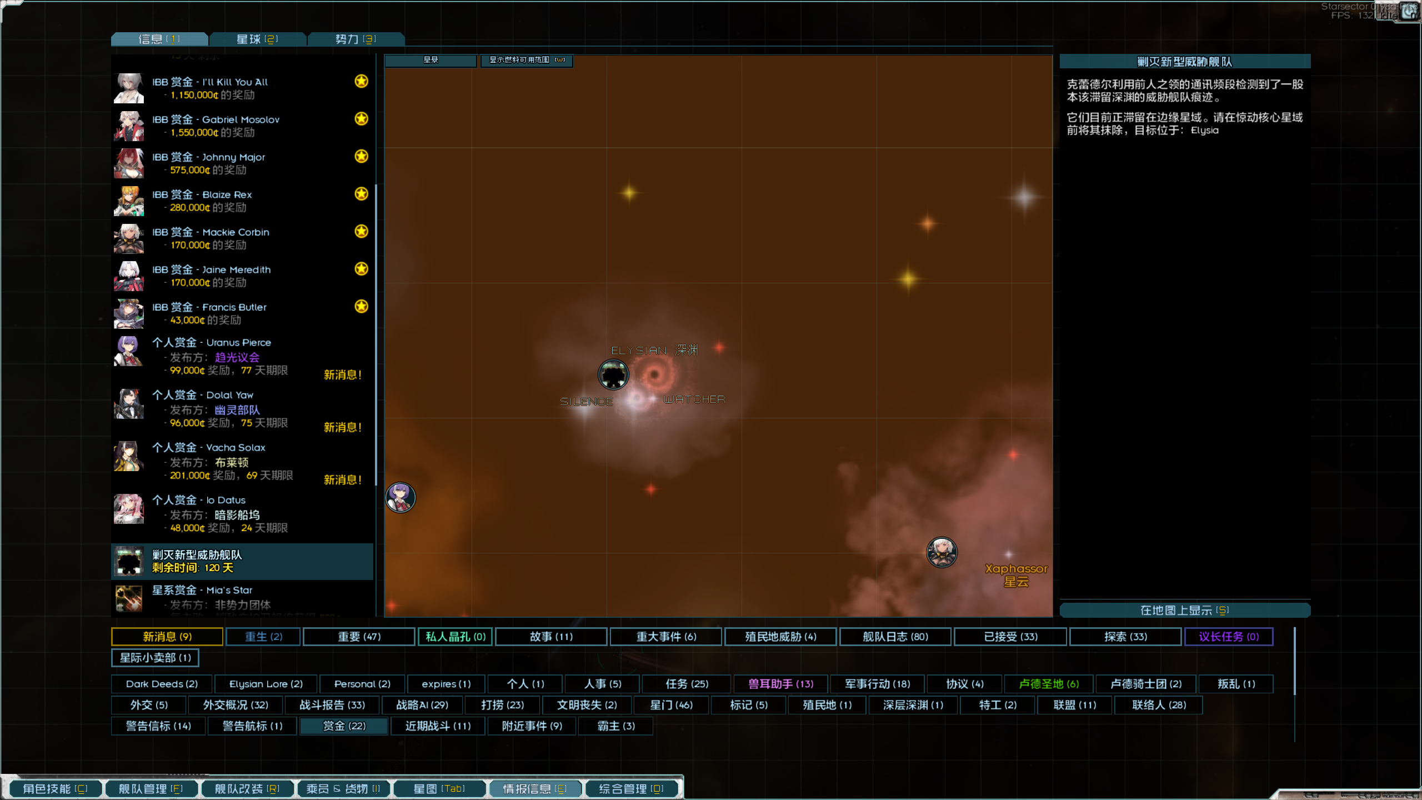Toggle the 新消息 (9) filter

click(167, 637)
